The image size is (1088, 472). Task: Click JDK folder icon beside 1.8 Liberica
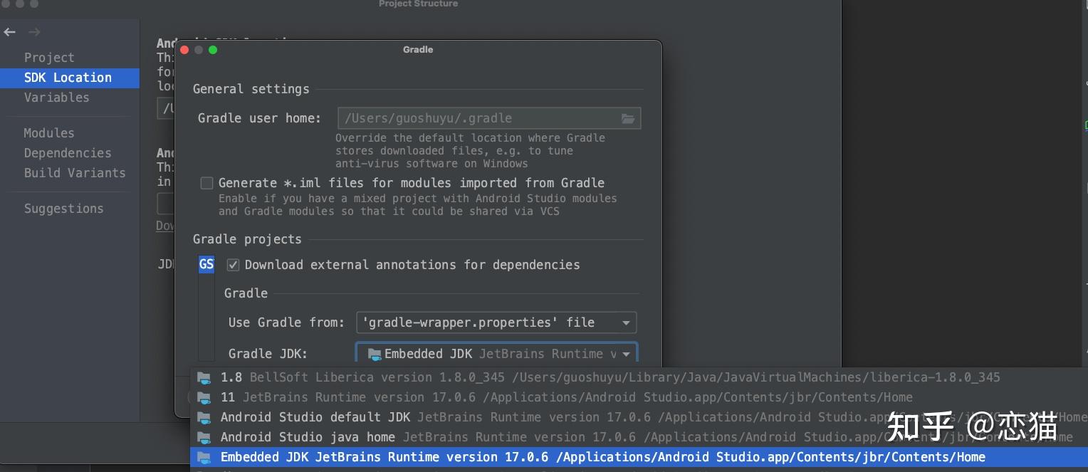pos(204,377)
